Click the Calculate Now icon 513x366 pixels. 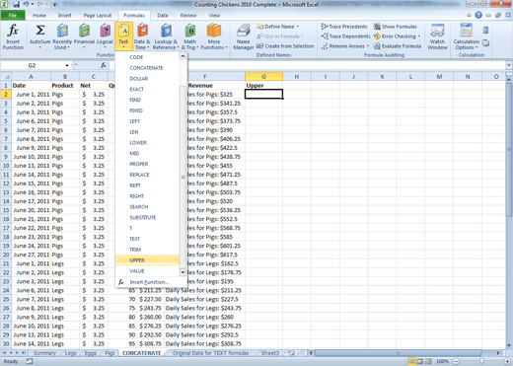coord(485,31)
